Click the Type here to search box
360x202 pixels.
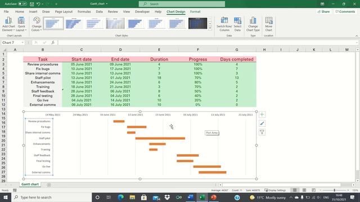51,197
